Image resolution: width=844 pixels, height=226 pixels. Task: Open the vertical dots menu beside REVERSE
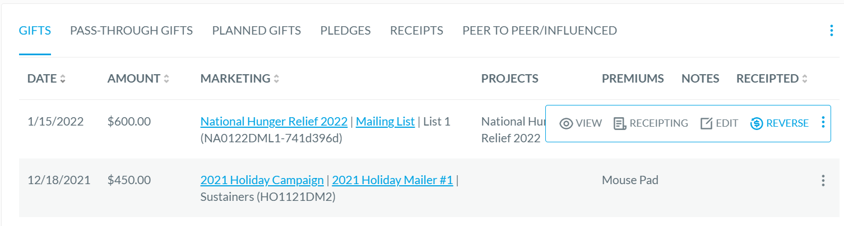(823, 122)
